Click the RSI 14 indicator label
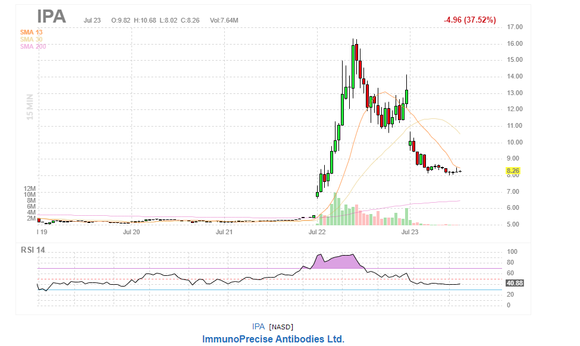This screenshot has width=580, height=346. tap(32, 250)
